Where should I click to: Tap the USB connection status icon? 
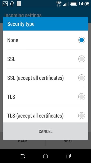point(12,4)
